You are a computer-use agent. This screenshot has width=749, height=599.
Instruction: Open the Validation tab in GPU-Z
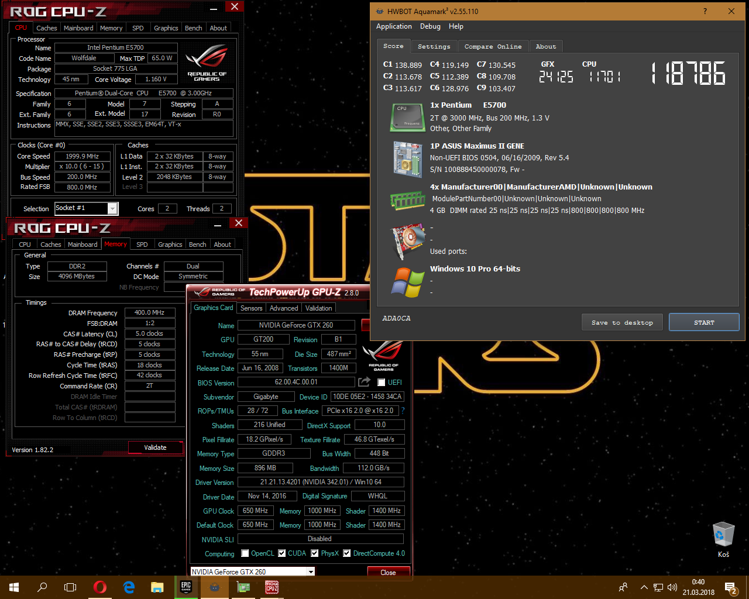click(319, 308)
